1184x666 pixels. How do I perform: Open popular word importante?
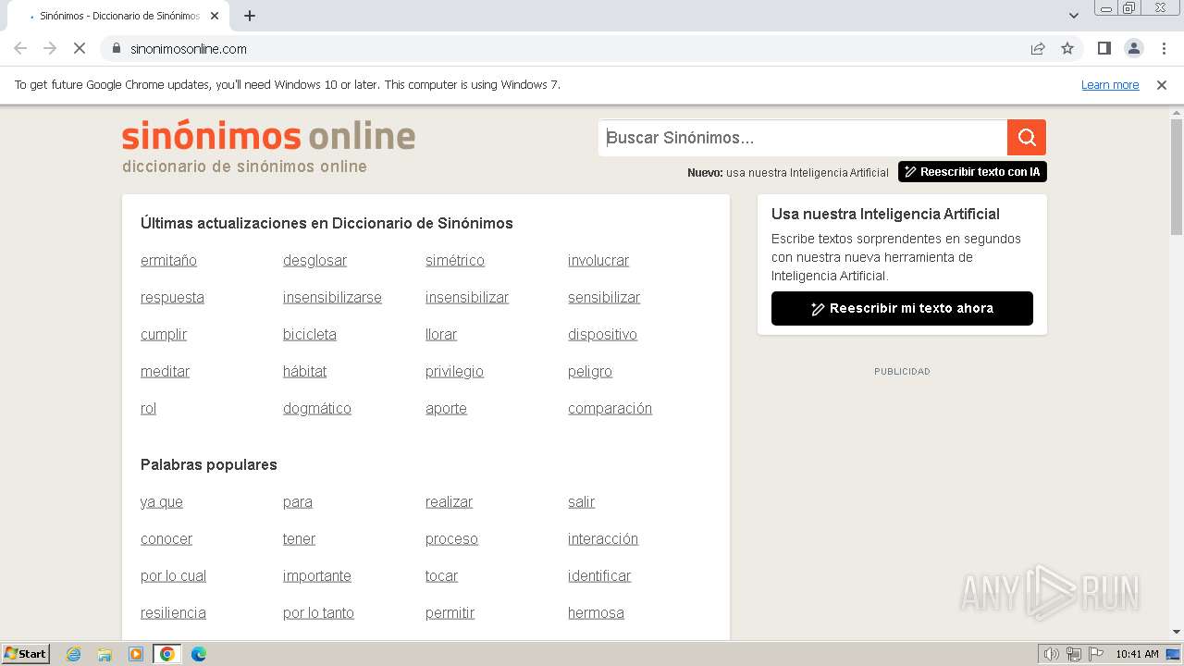tap(317, 576)
